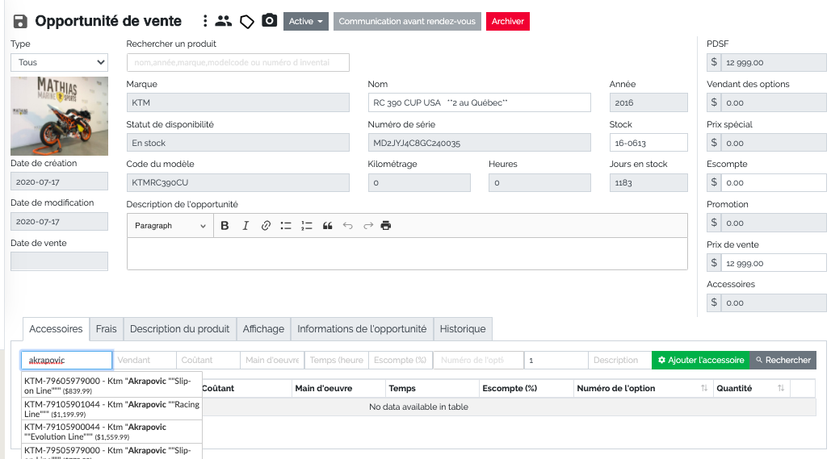Select Akrapovic Slip-on Line KTM-79605979000 suggestion

111,386
